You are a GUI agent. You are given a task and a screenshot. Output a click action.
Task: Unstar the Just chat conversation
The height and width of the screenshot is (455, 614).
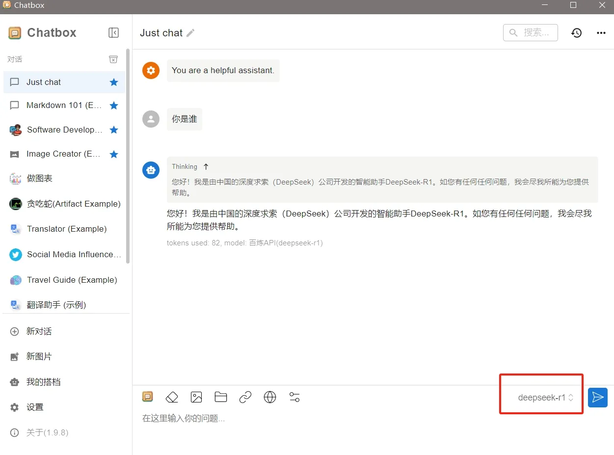[114, 82]
